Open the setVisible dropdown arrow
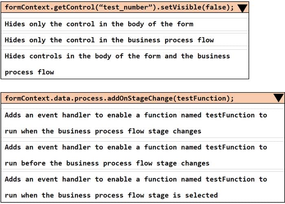285x204 pixels. tap(242, 8)
